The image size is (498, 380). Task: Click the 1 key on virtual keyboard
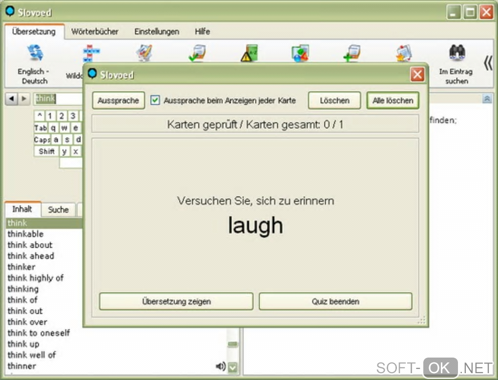point(50,116)
